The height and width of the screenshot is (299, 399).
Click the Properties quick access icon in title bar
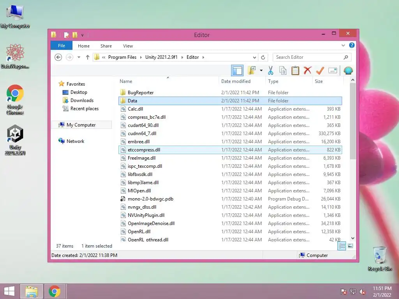click(x=66, y=35)
